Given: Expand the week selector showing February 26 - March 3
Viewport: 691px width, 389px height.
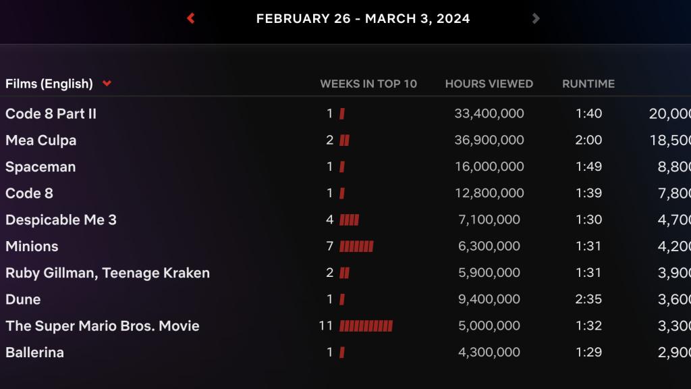Looking at the screenshot, I should pos(362,18).
